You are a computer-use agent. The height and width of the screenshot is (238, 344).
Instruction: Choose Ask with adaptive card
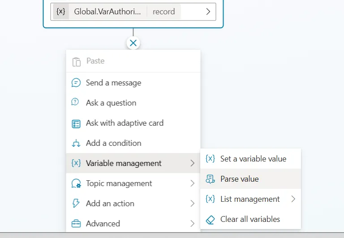pyautogui.click(x=133, y=123)
